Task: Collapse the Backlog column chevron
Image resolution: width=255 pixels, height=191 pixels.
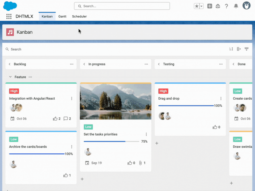Action: pyautogui.click(x=10, y=64)
